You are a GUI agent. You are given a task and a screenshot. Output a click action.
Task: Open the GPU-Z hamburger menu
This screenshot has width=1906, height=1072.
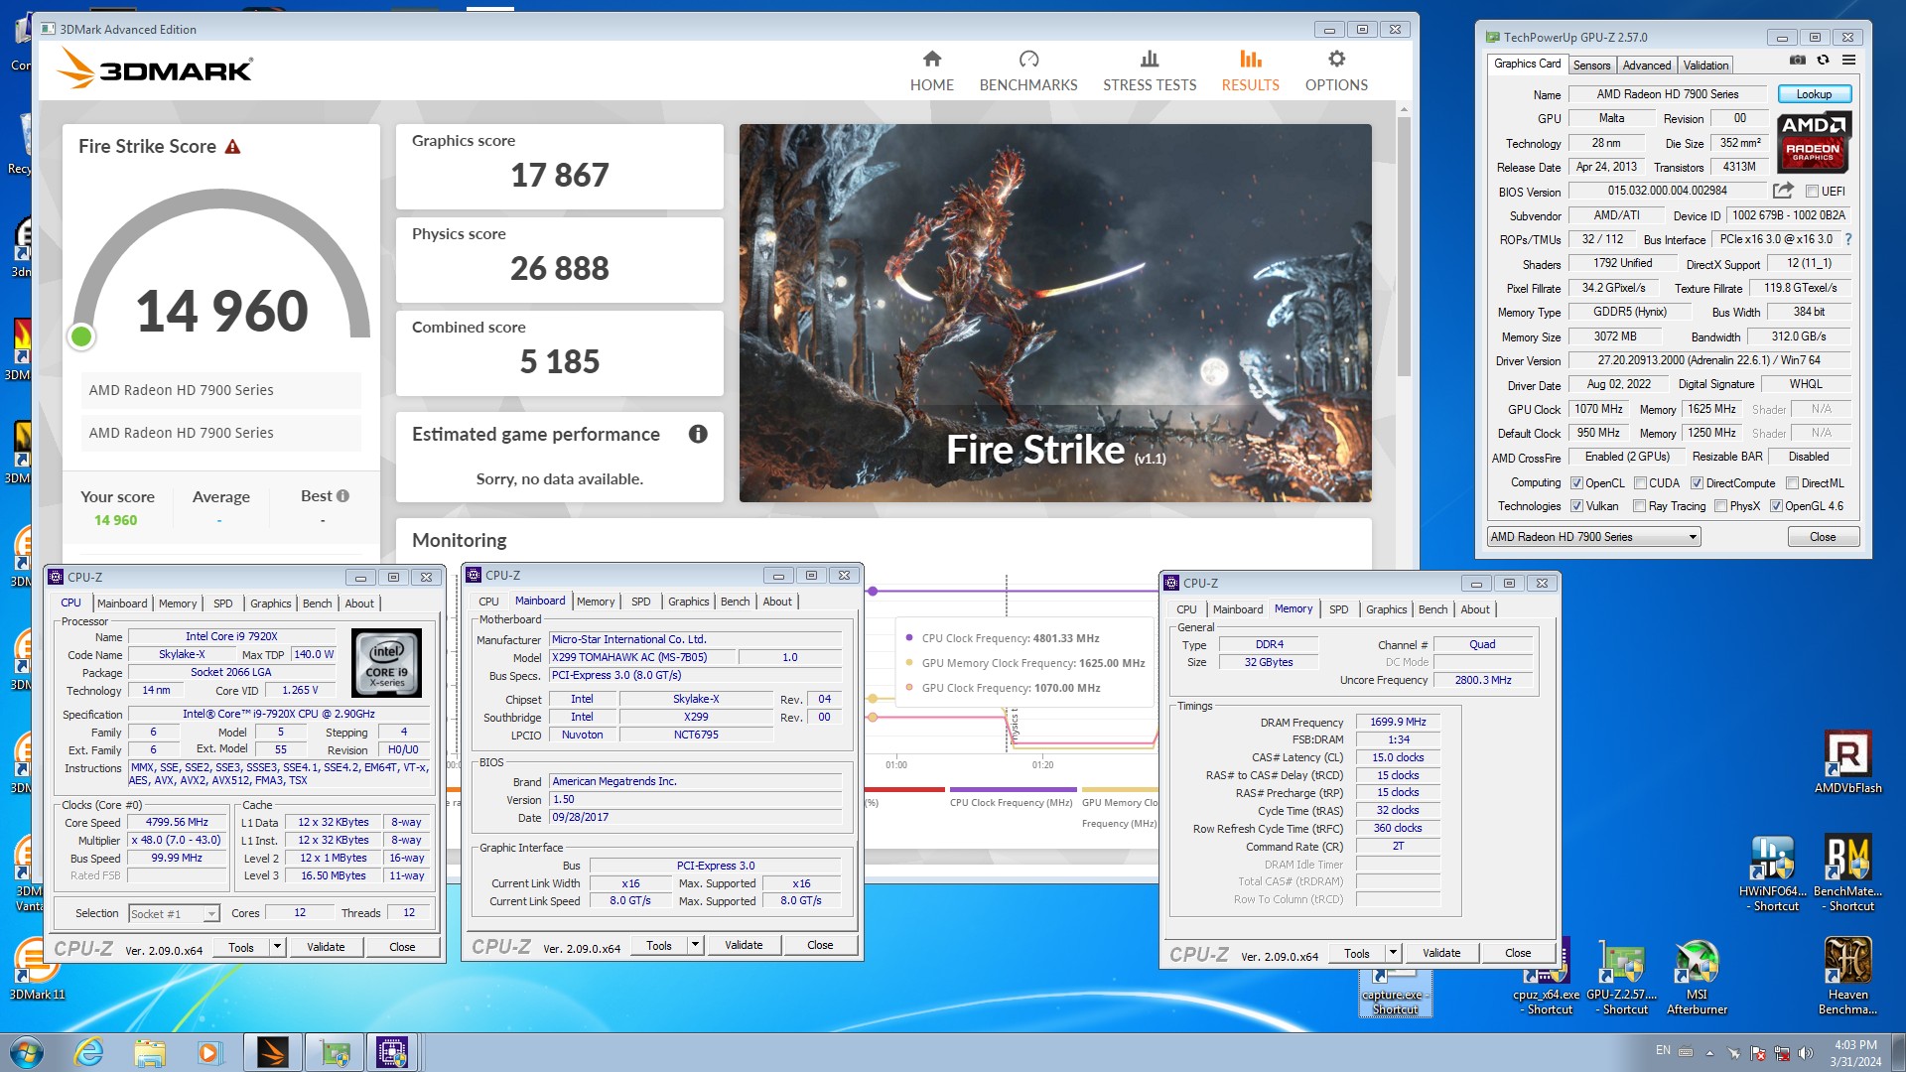(1848, 61)
